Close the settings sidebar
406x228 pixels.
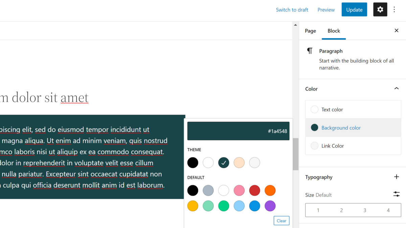397,31
